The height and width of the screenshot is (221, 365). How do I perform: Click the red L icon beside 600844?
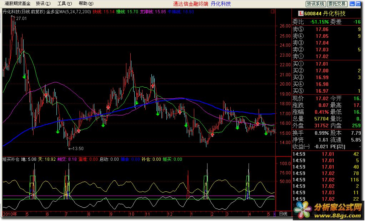tap(301, 14)
